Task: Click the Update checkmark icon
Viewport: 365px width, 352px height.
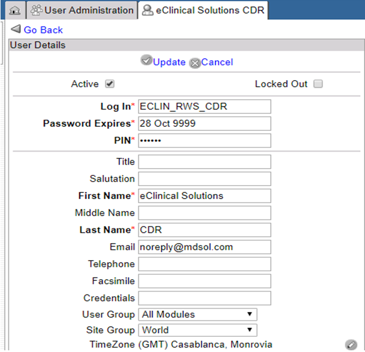Action: pos(146,60)
